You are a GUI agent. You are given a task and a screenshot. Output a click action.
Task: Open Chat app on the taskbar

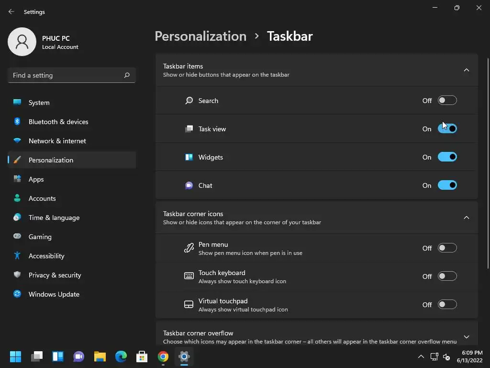79,356
